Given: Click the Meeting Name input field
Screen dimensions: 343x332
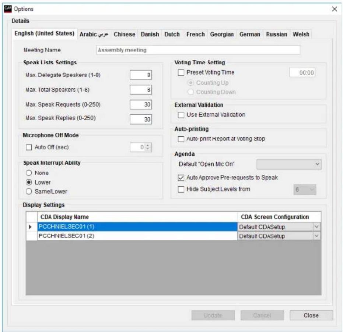Looking at the screenshot, I should (198, 50).
